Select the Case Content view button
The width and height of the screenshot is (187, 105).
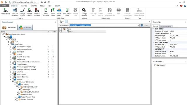coord(9,27)
